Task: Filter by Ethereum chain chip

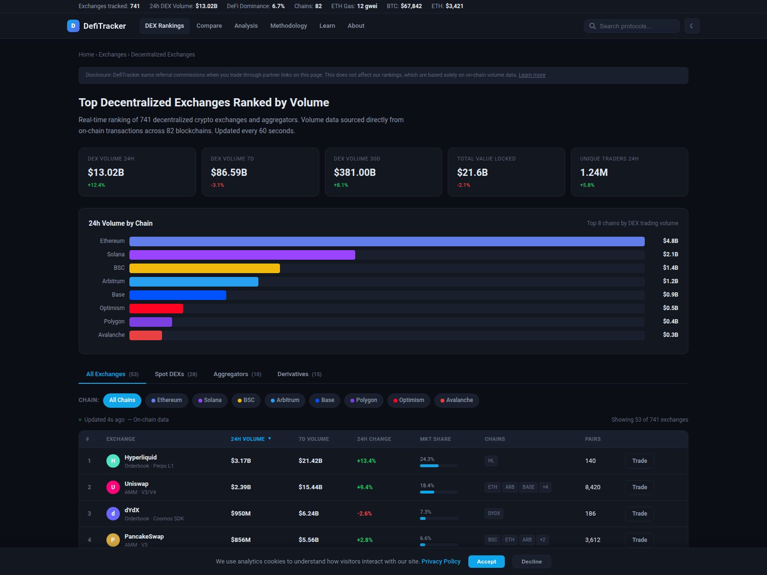Action: coord(167,400)
